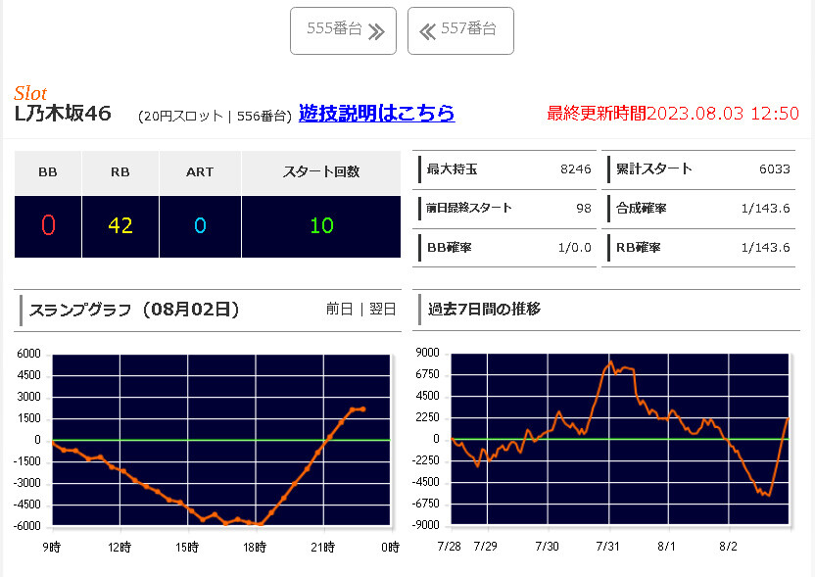Select the start count value 10

coord(321,225)
